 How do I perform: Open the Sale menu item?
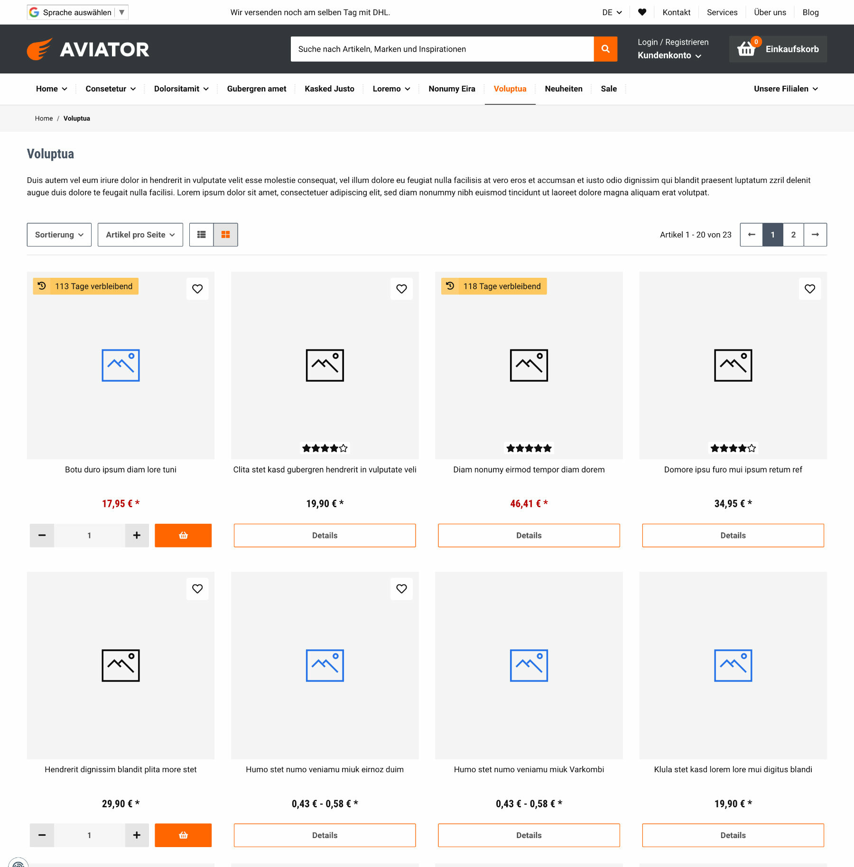(609, 89)
